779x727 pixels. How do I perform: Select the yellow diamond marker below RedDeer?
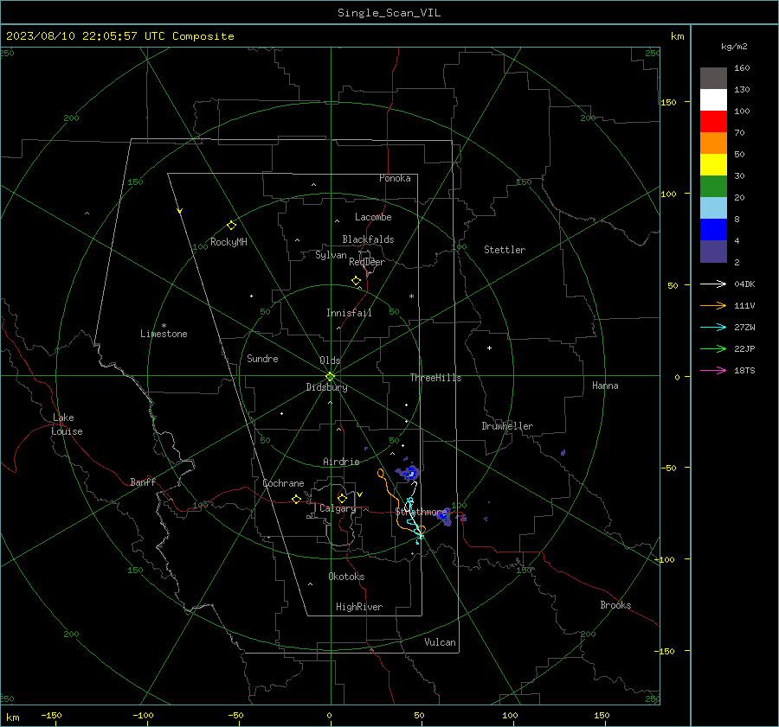coord(356,281)
